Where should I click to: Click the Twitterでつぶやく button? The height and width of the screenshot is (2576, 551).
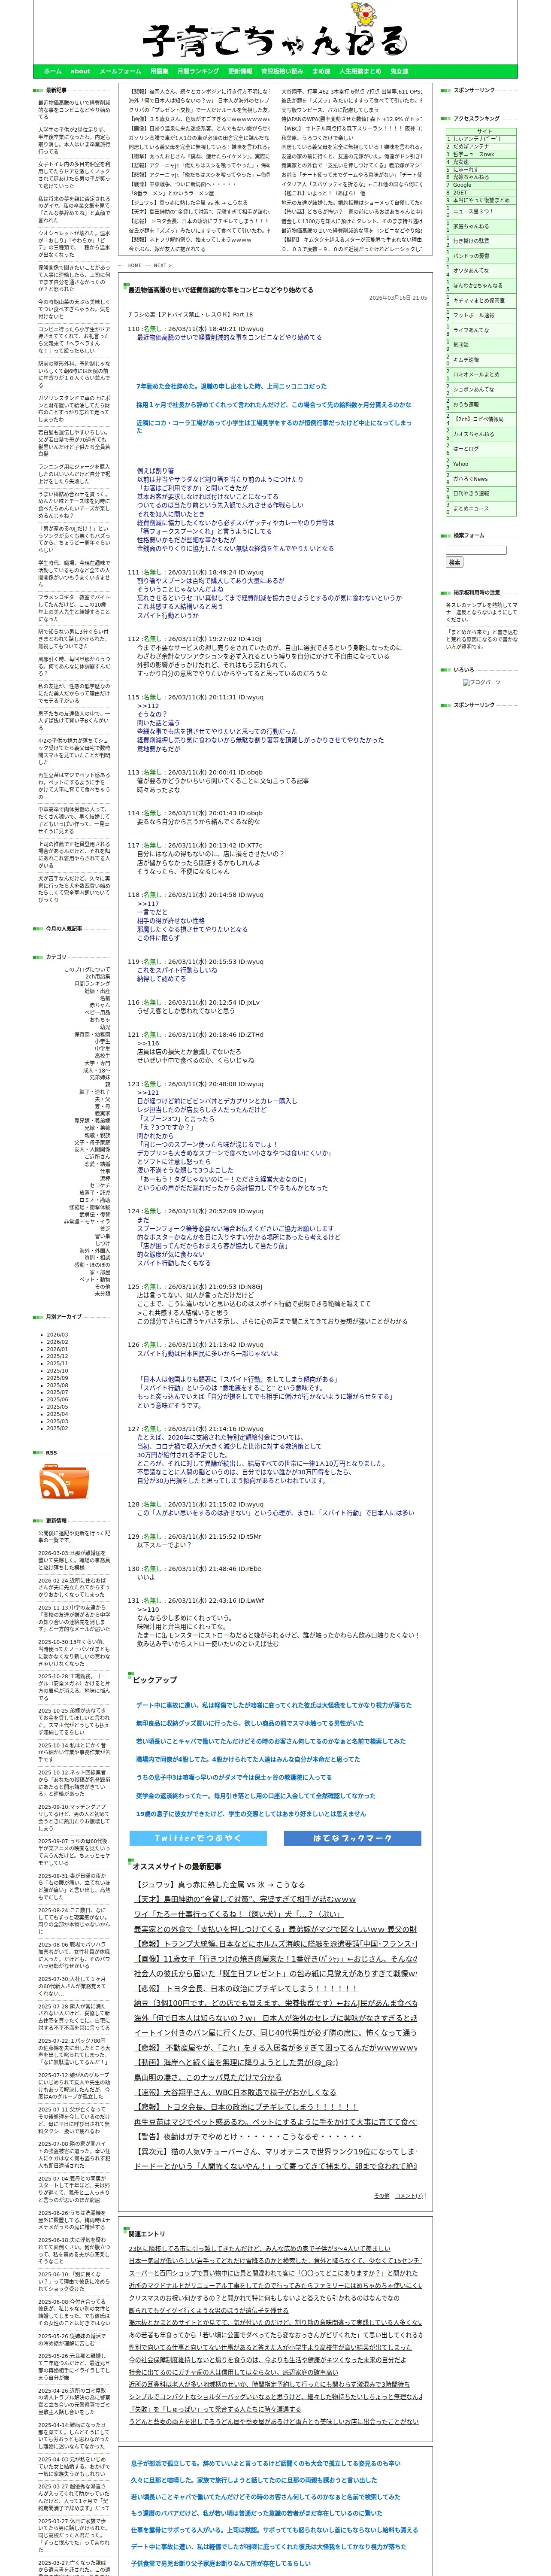pos(198,1838)
